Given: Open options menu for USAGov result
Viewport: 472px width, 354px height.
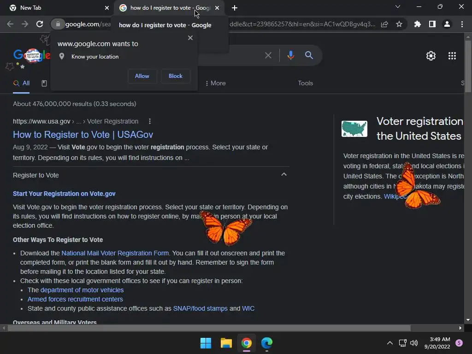Looking at the screenshot, I should coord(150,121).
